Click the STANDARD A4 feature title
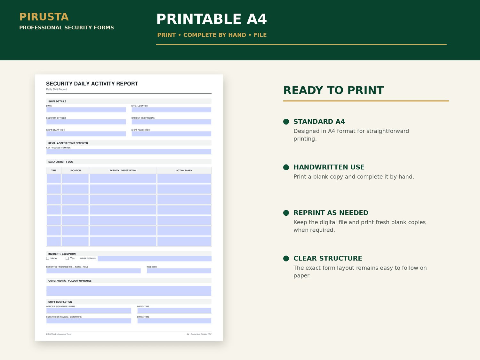 [319, 122]
